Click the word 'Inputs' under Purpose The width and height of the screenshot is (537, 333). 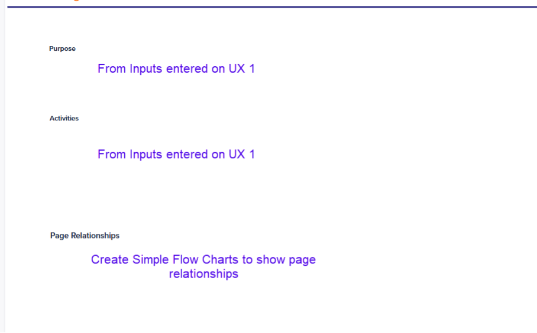(x=146, y=70)
